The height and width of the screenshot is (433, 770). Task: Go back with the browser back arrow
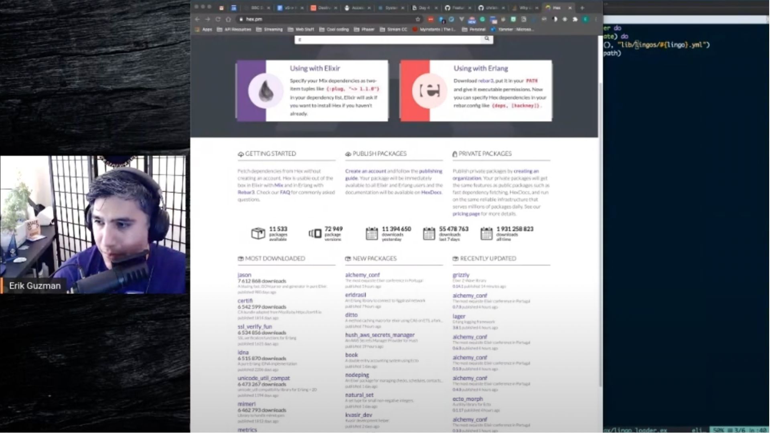pos(197,19)
